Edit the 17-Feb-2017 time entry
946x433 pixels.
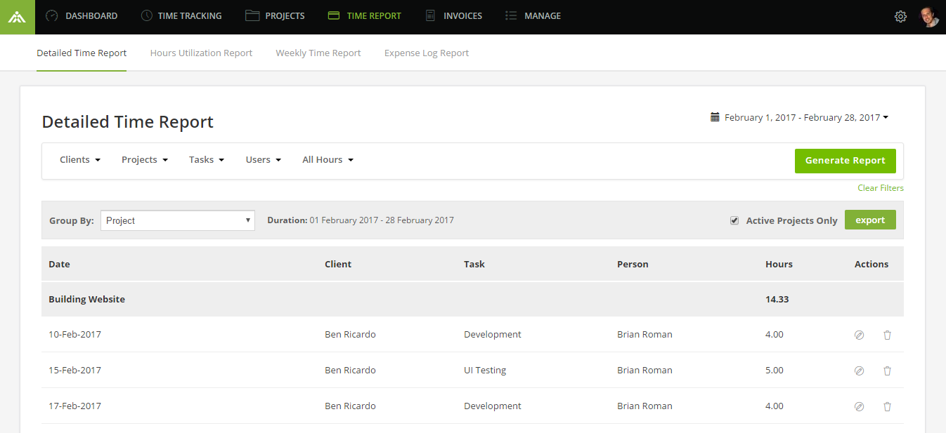pyautogui.click(x=859, y=406)
